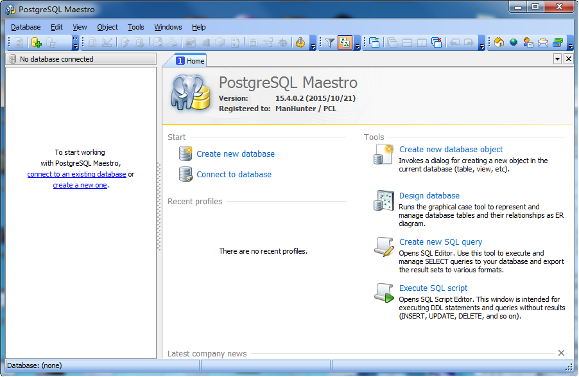Click the cylinder icon beside No database connected
Viewport: 579px width, 377px height.
[x=13, y=59]
